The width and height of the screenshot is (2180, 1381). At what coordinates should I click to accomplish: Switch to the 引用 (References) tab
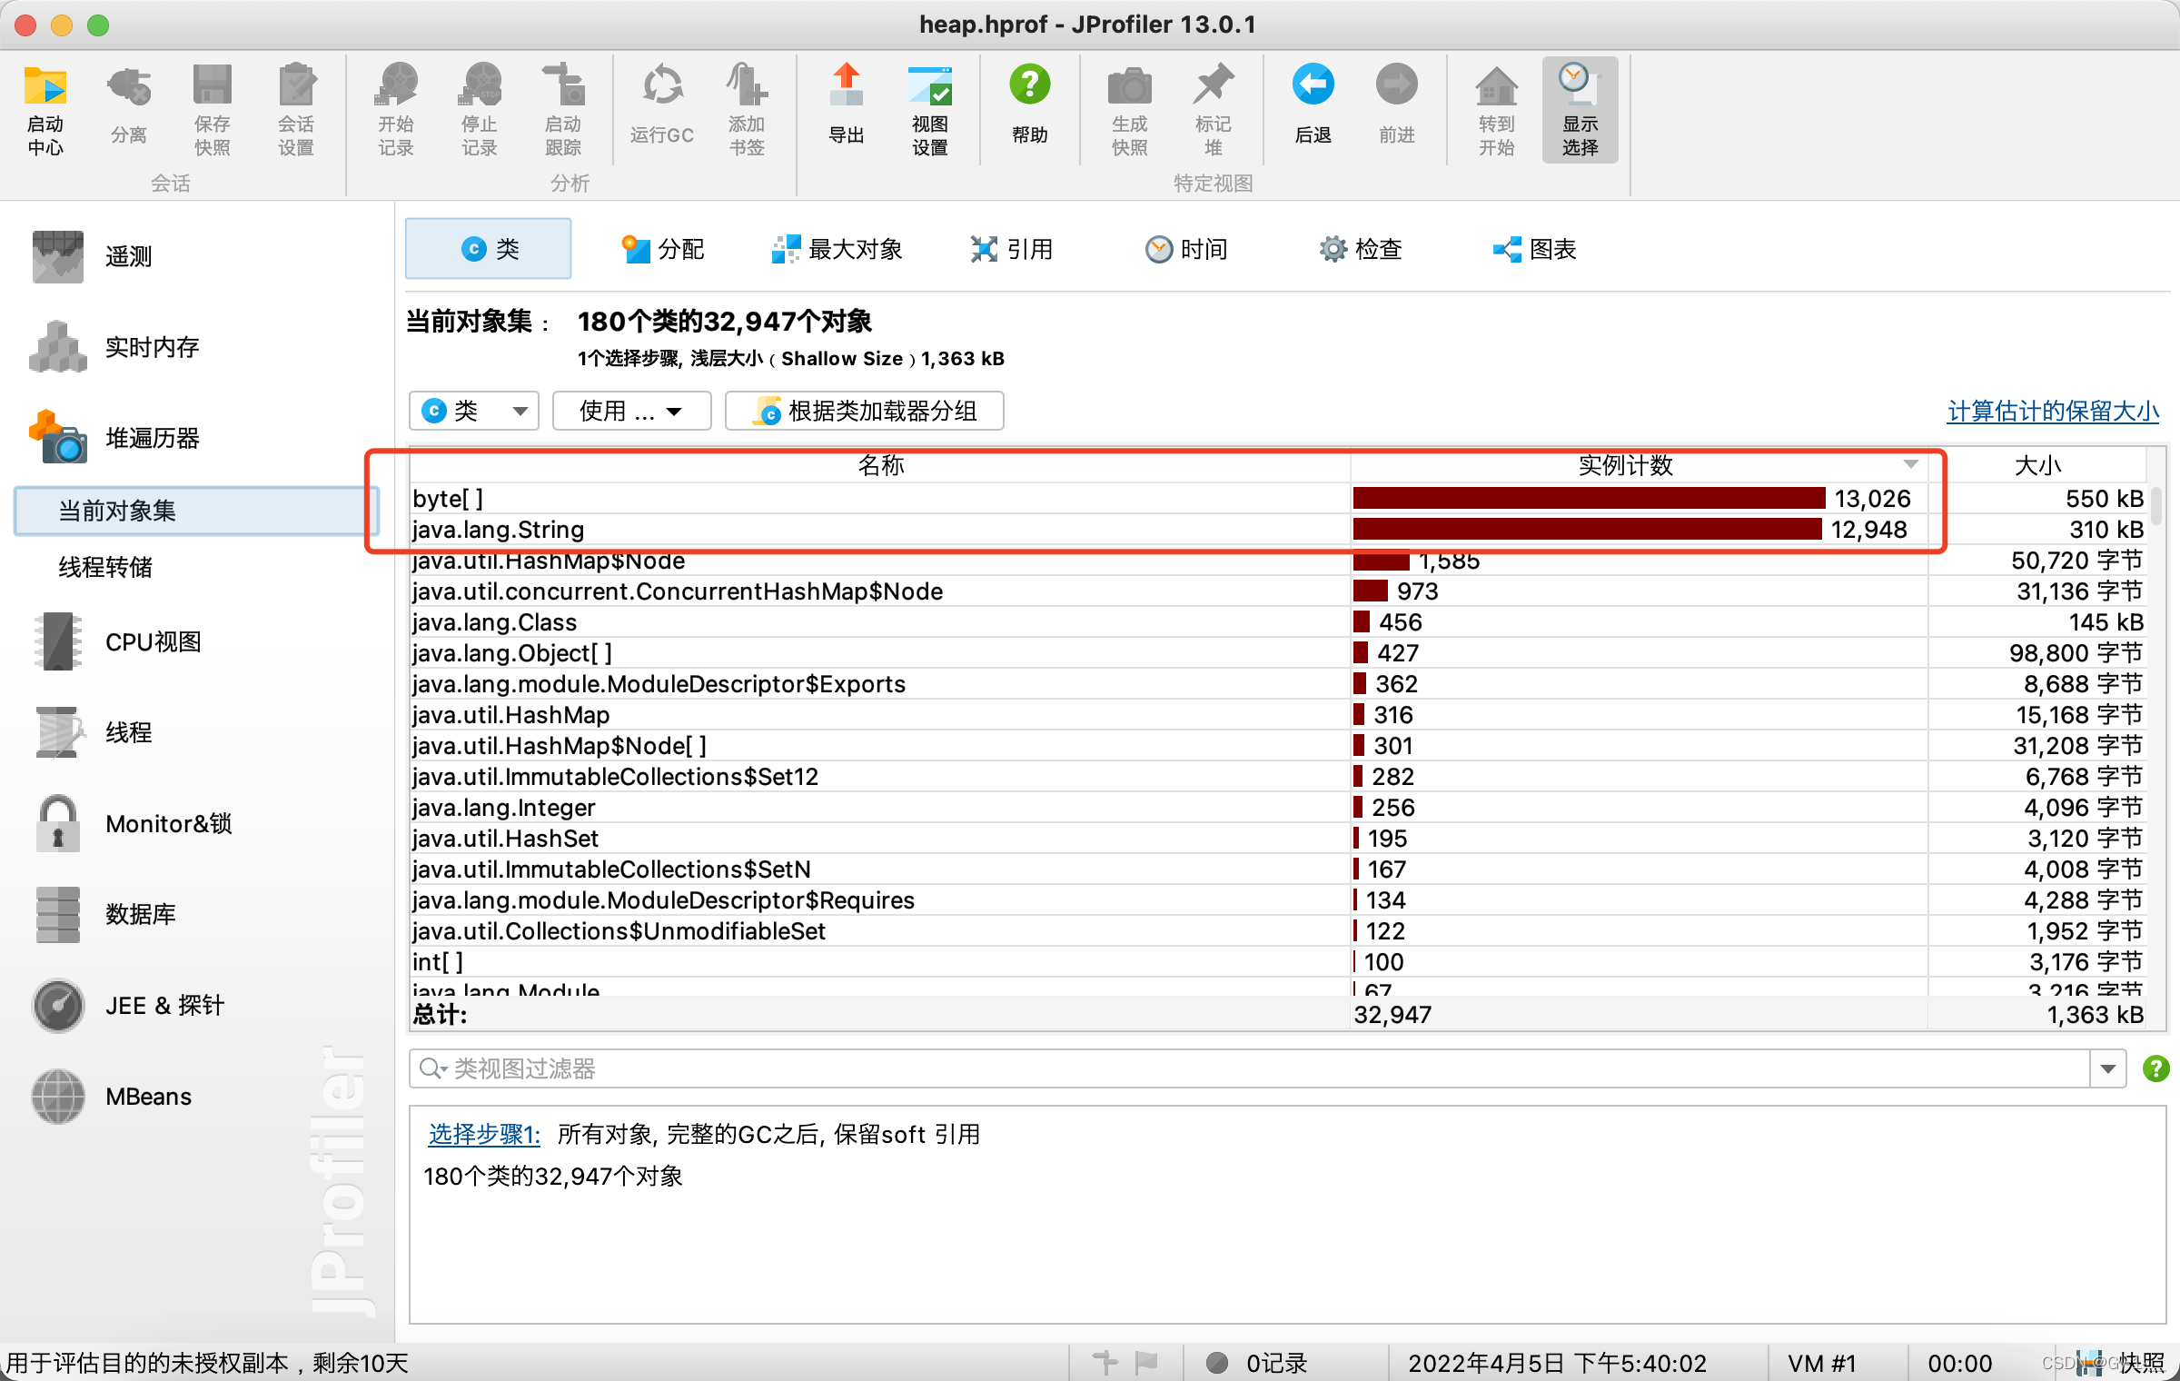pos(1012,249)
